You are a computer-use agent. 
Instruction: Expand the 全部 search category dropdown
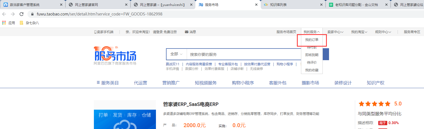[176, 54]
